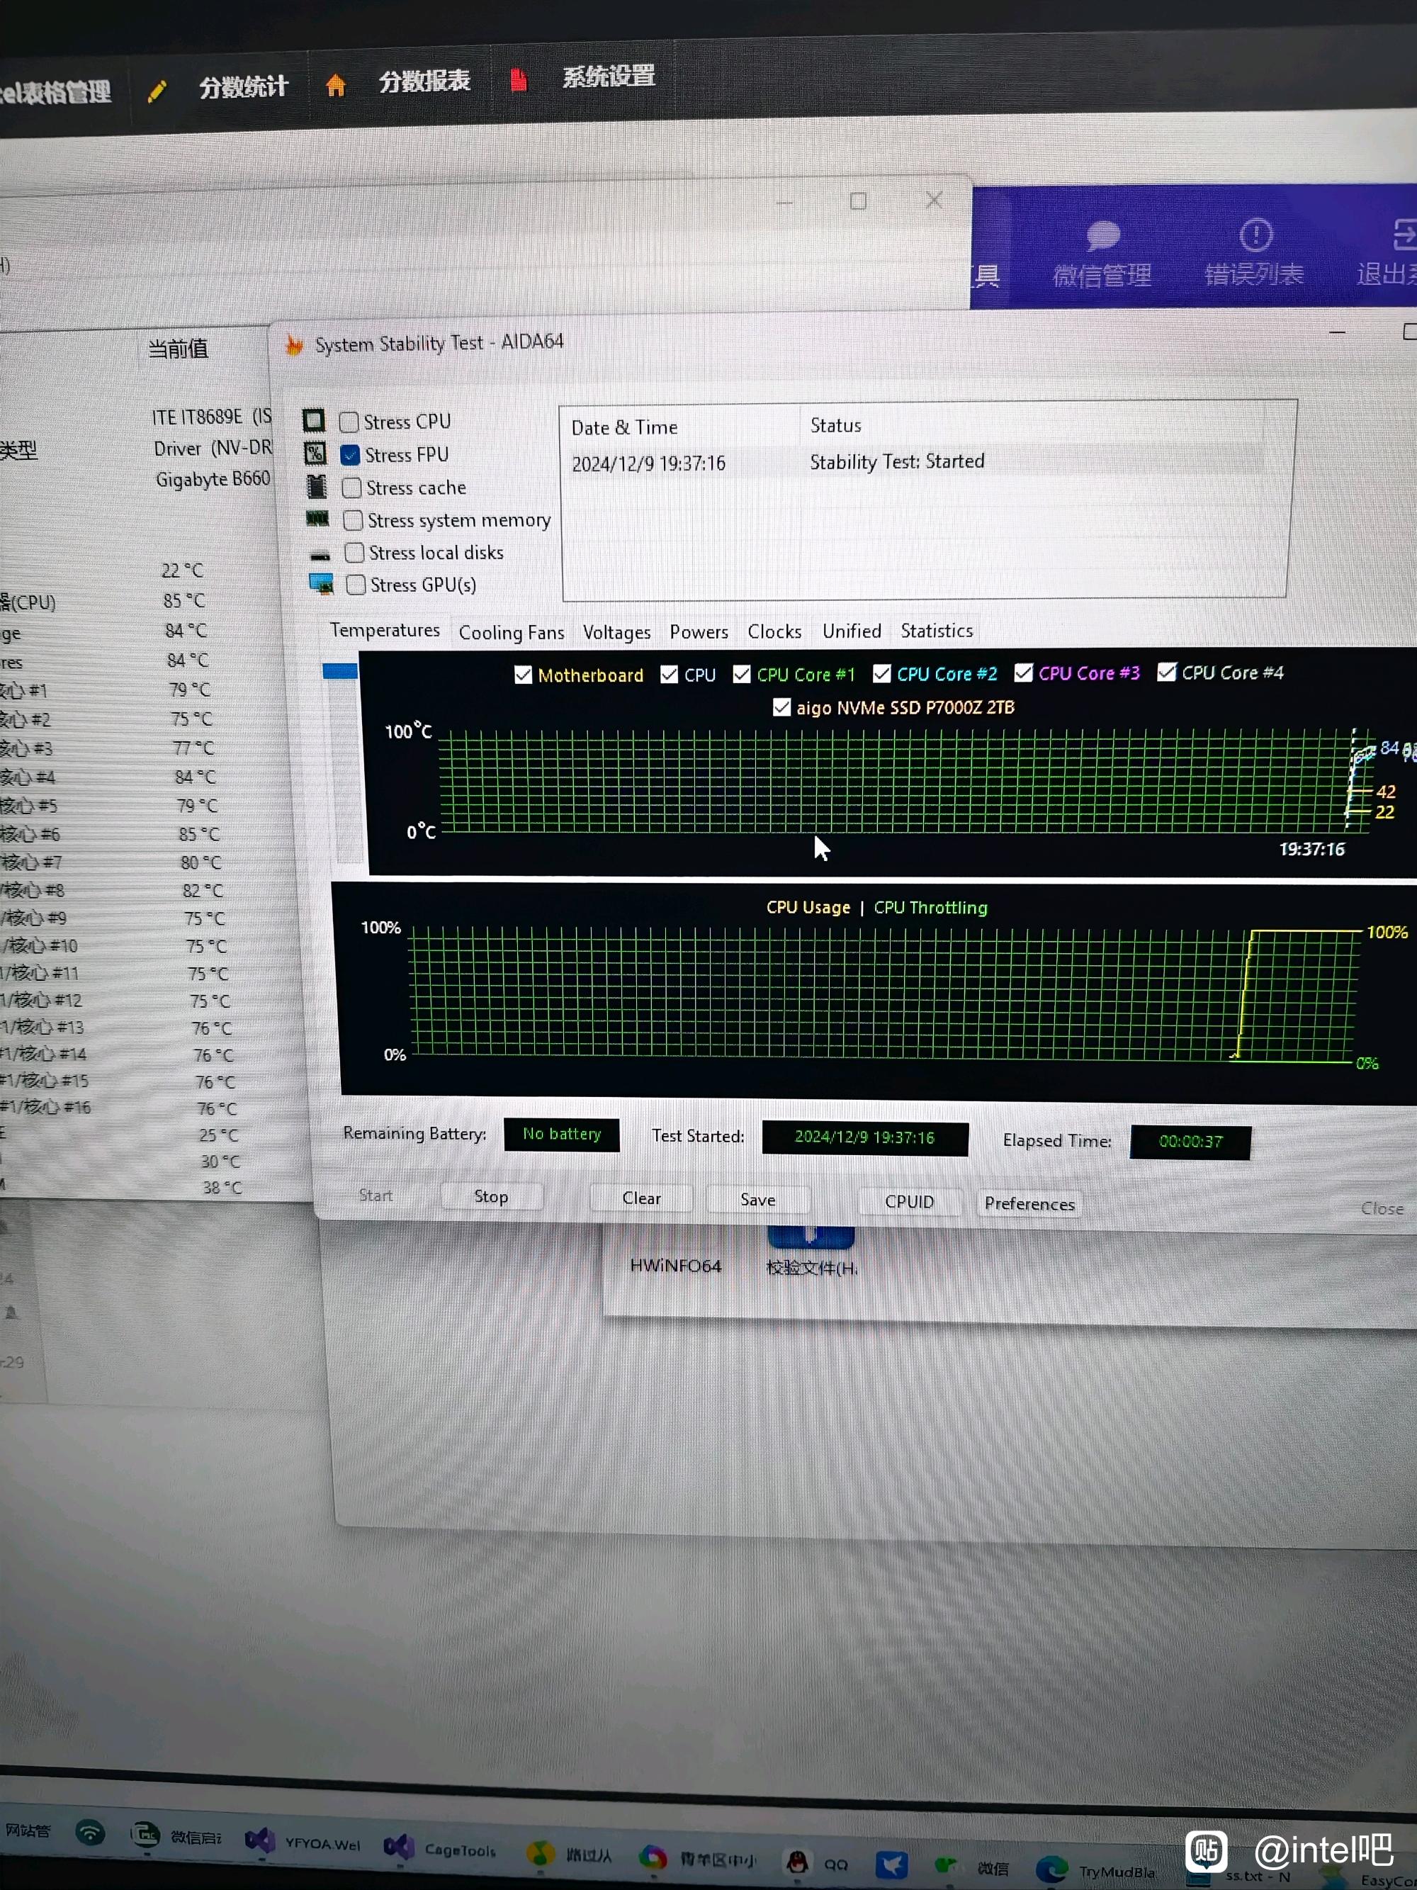Click the Wi-Fi icon in the taskbar
The height and width of the screenshot is (1890, 1417).
point(91,1833)
